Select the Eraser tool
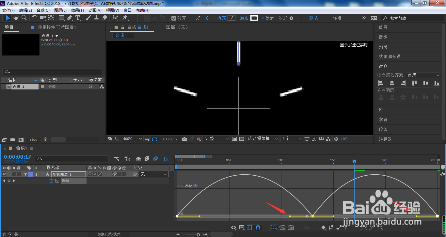 coord(104,18)
